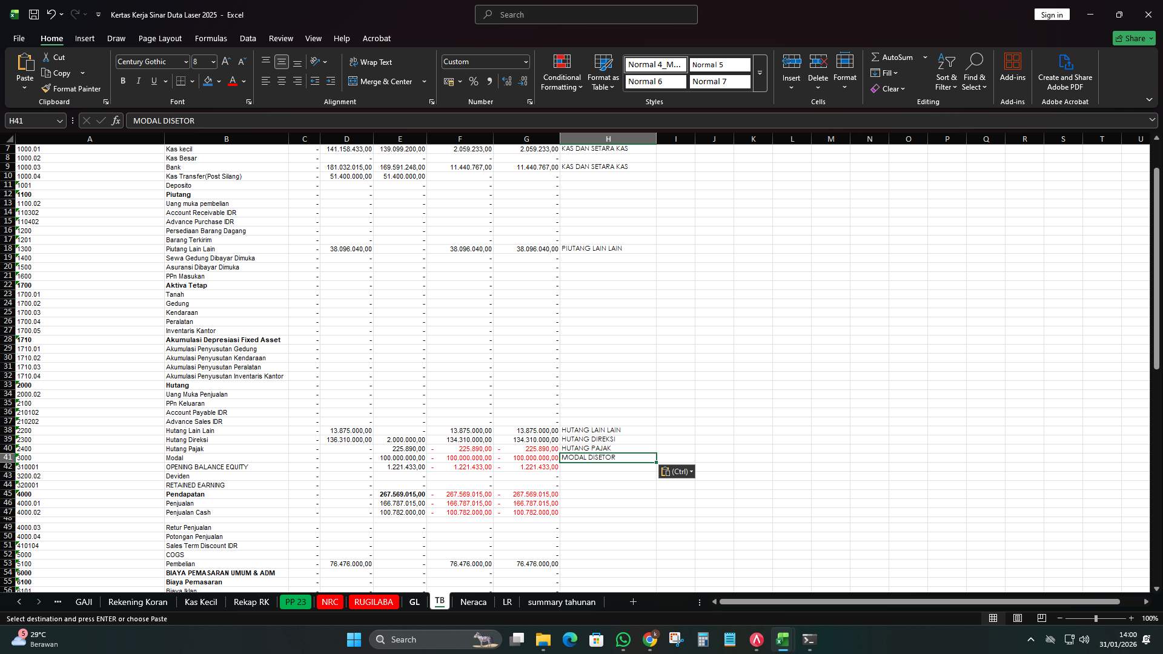Click the Share button

click(1133, 38)
